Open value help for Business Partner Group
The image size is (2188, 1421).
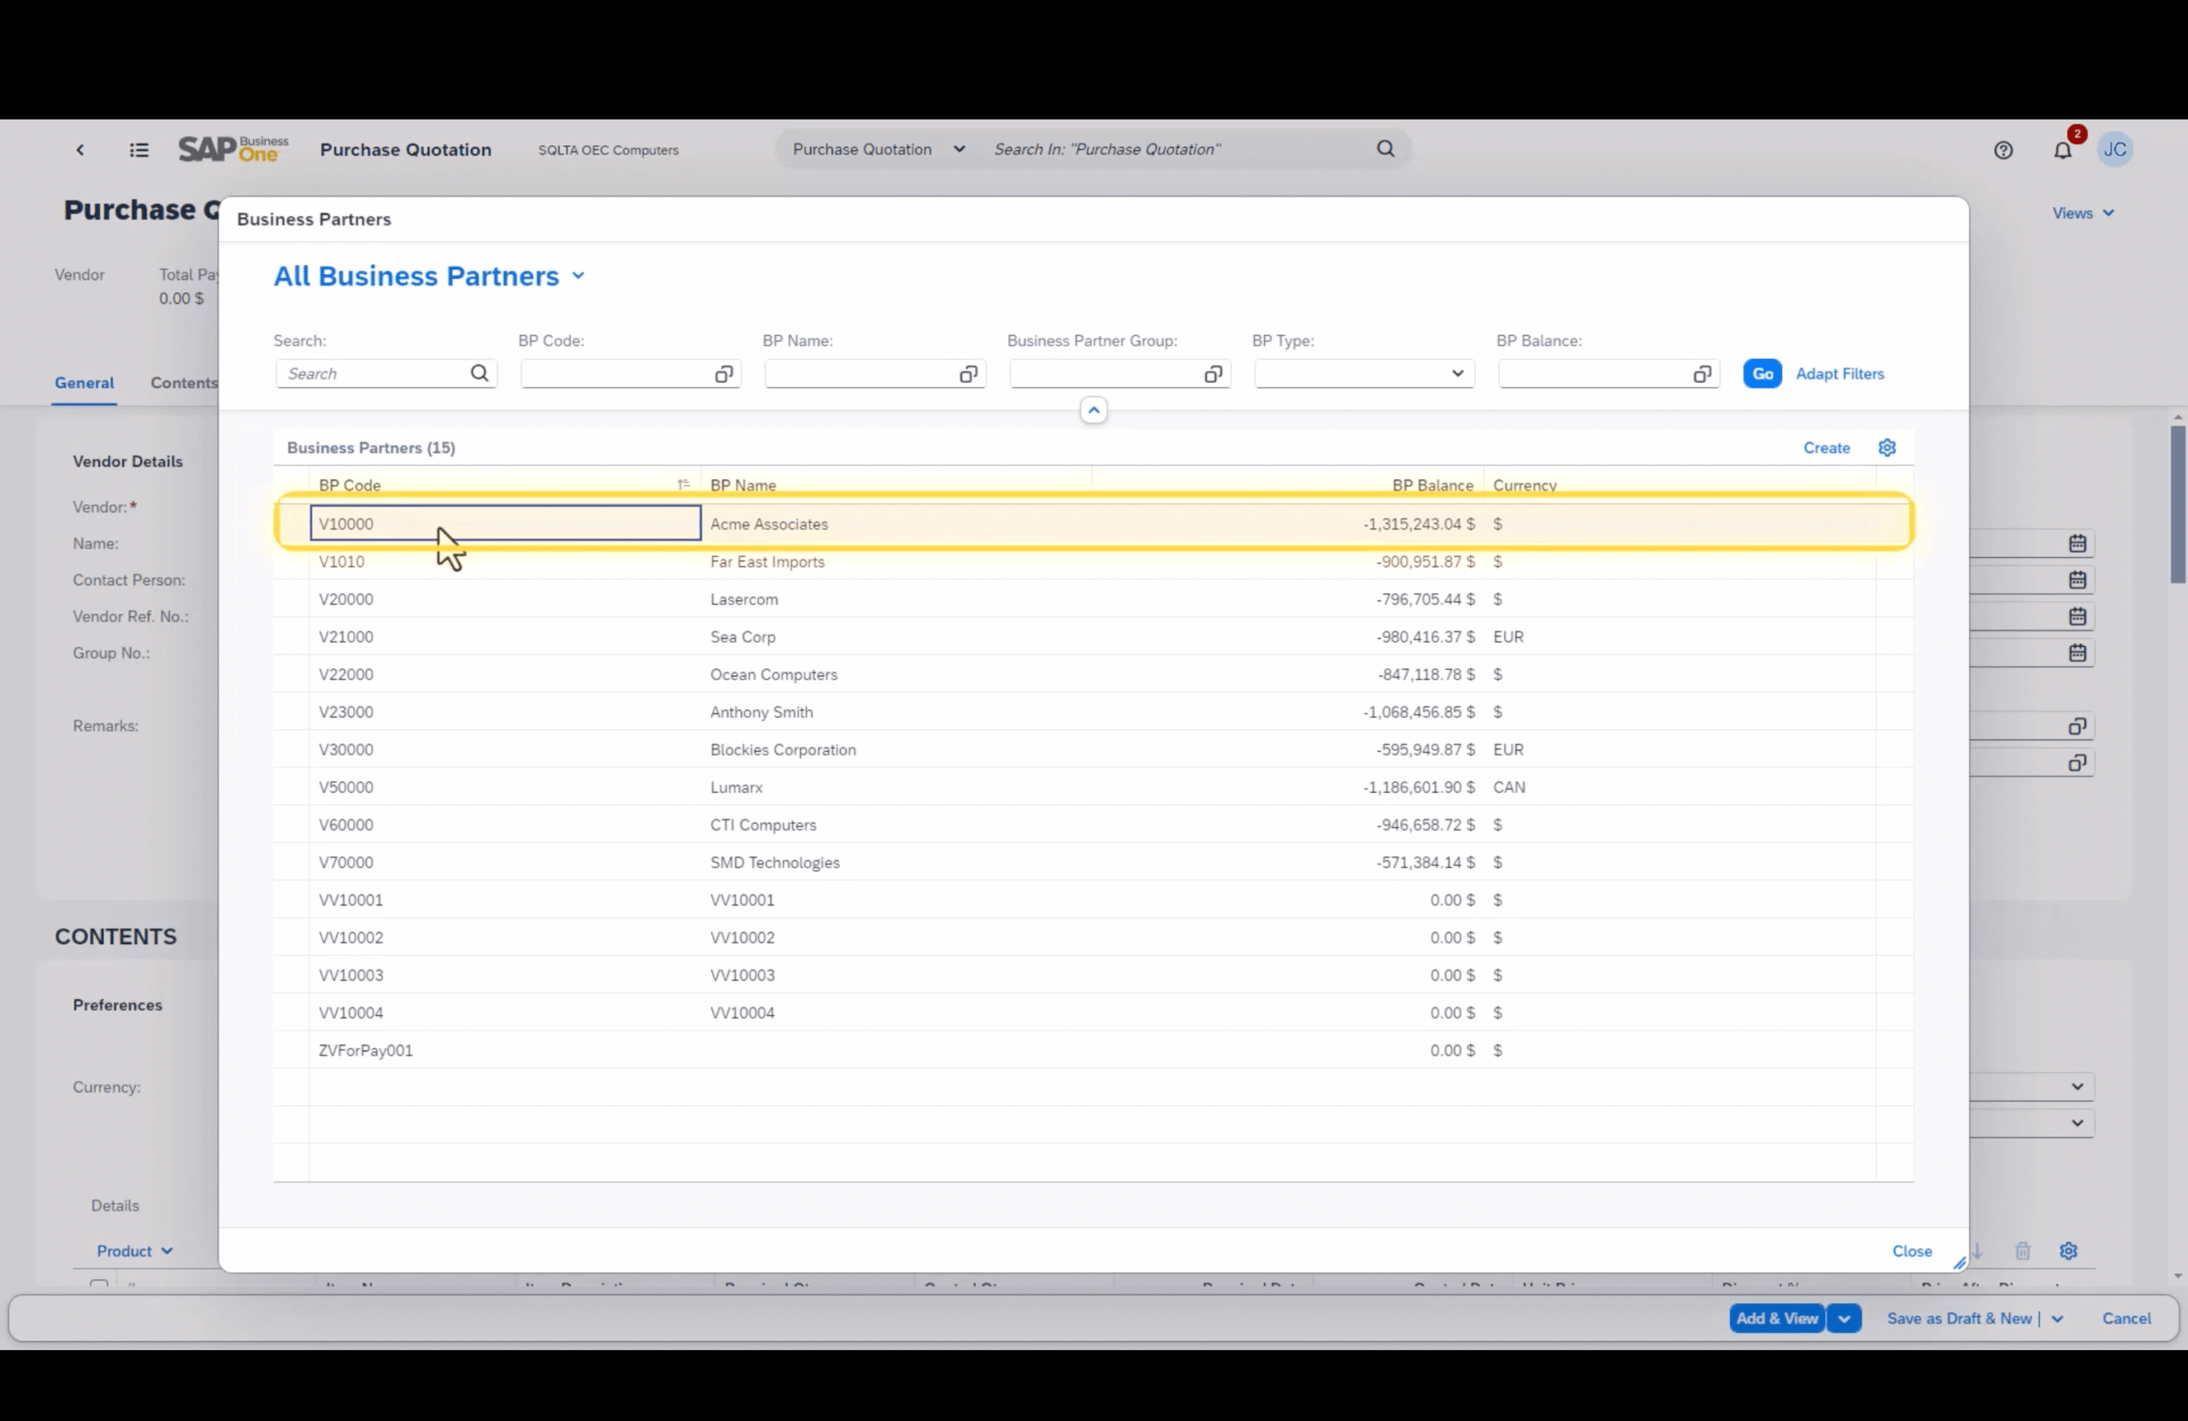click(x=1213, y=373)
